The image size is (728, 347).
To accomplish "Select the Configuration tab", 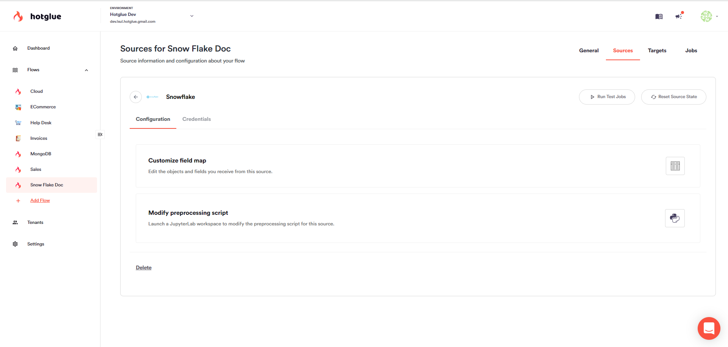I will (x=153, y=119).
